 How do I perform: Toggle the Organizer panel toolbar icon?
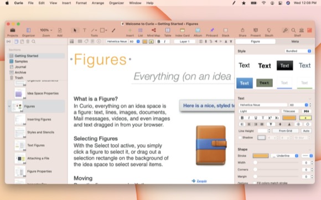(x=28, y=30)
